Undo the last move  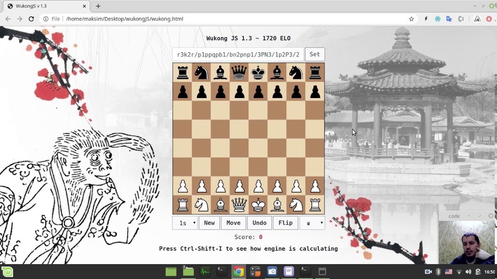259,223
